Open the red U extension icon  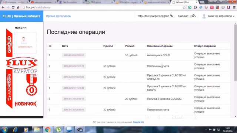(x=228, y=7)
